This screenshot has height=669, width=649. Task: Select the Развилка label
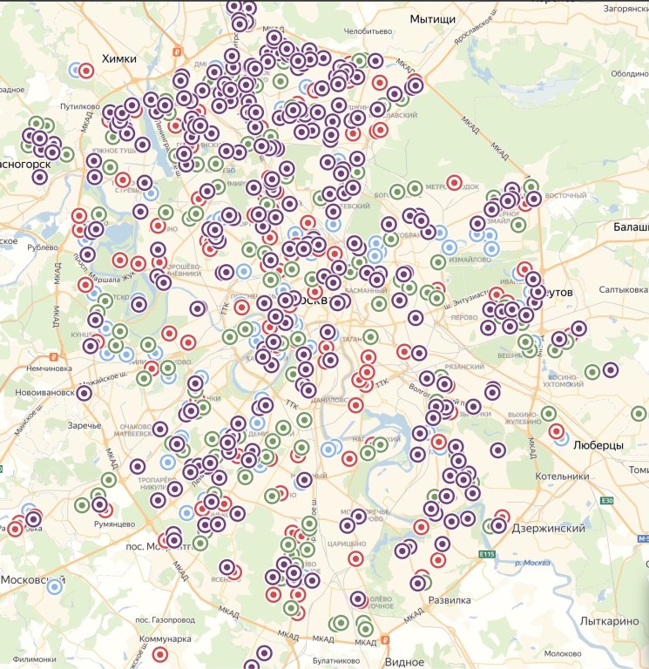(450, 600)
